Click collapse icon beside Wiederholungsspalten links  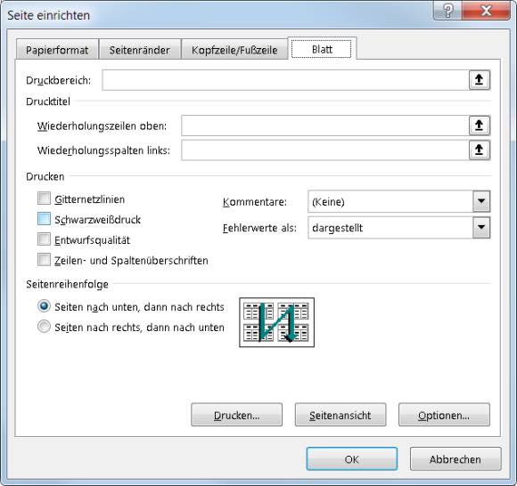click(x=480, y=150)
